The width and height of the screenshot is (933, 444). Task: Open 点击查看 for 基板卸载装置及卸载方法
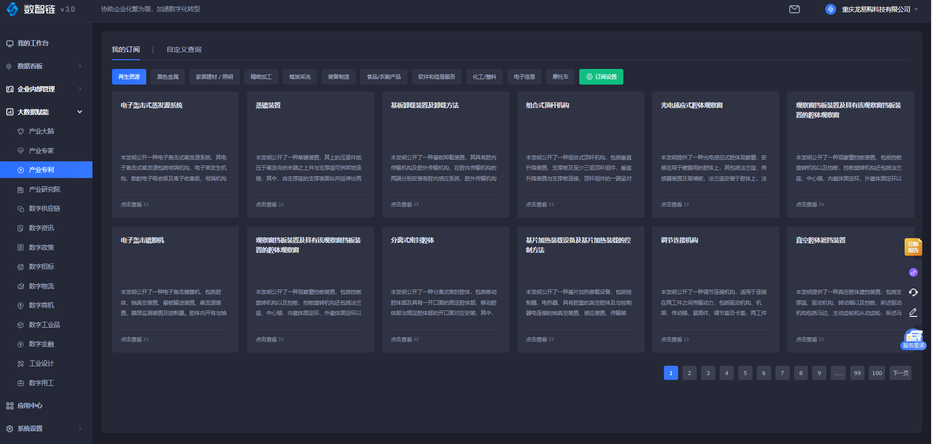point(405,204)
